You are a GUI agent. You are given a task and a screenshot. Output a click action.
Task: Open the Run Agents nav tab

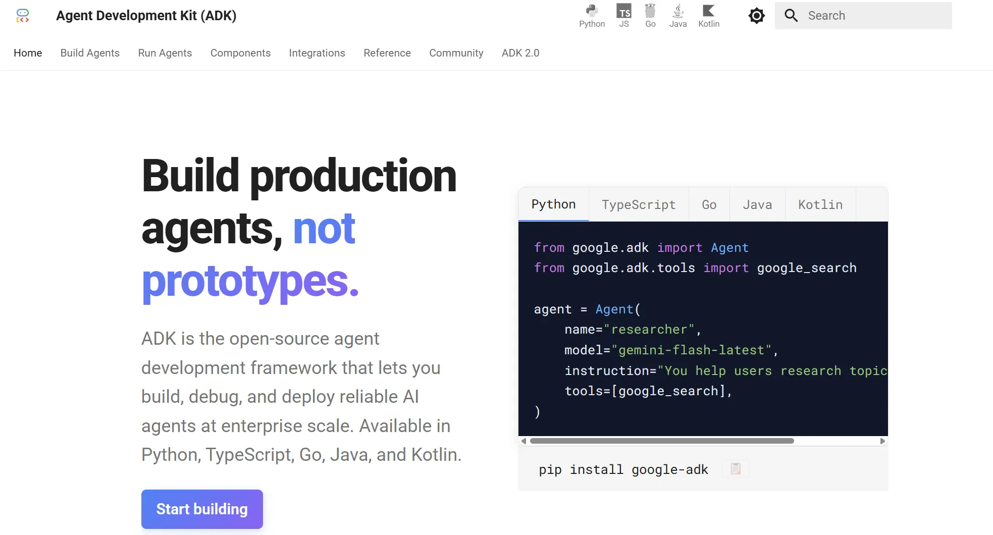165,53
